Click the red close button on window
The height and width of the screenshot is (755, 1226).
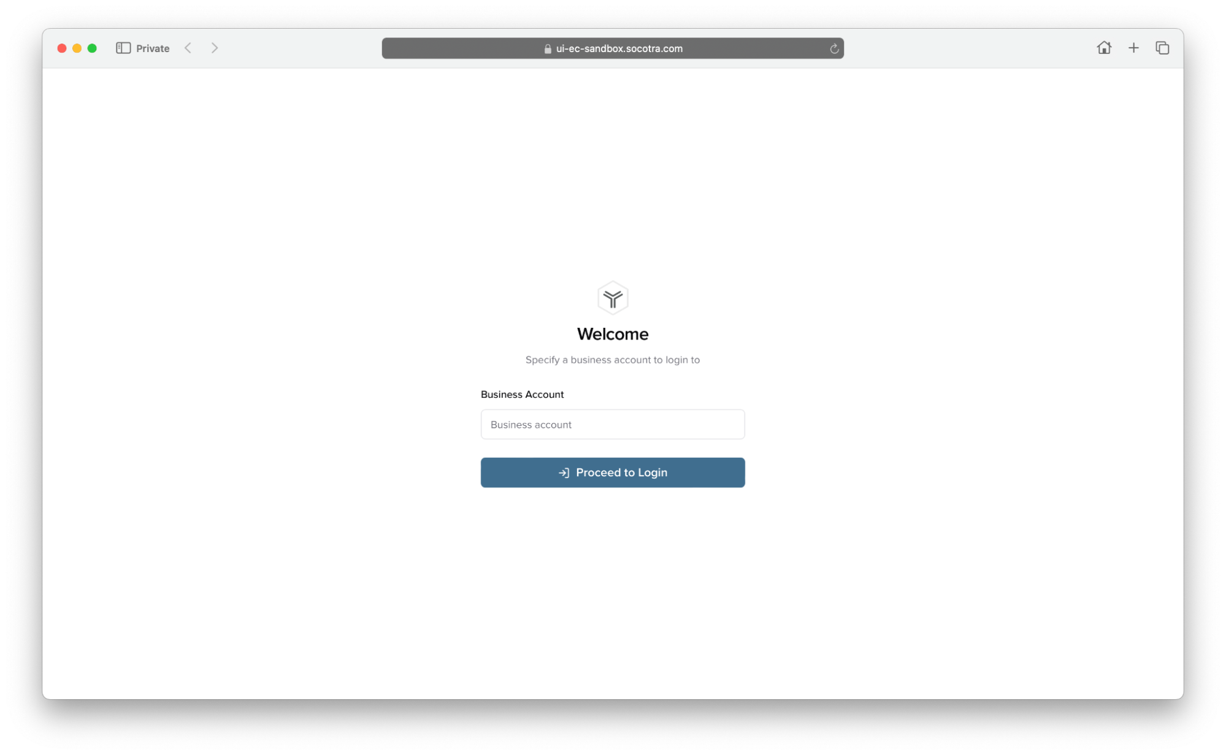click(x=62, y=47)
